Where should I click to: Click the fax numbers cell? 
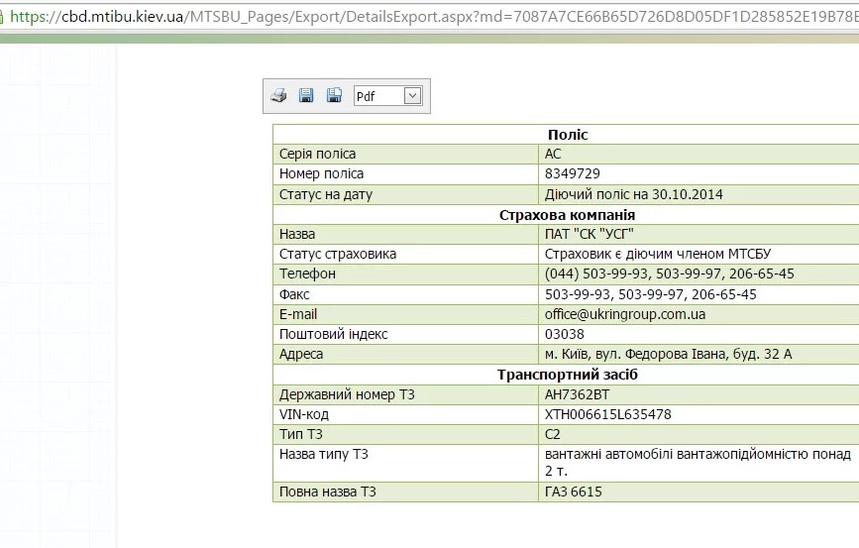pos(698,294)
